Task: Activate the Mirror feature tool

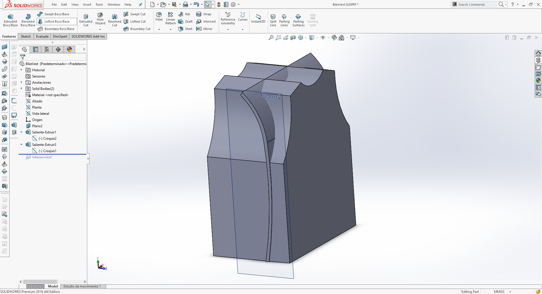Action: (204, 29)
